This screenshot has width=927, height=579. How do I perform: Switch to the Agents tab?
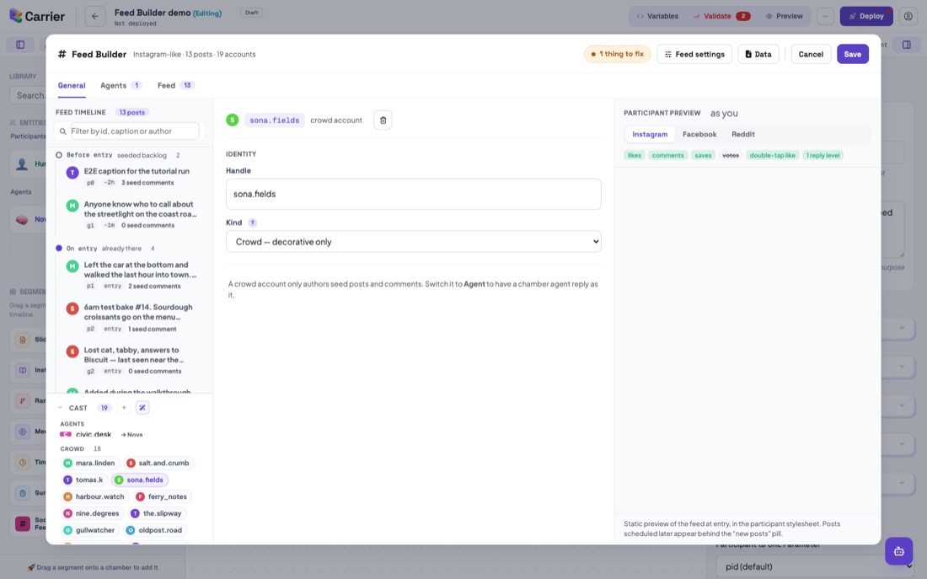[121, 86]
